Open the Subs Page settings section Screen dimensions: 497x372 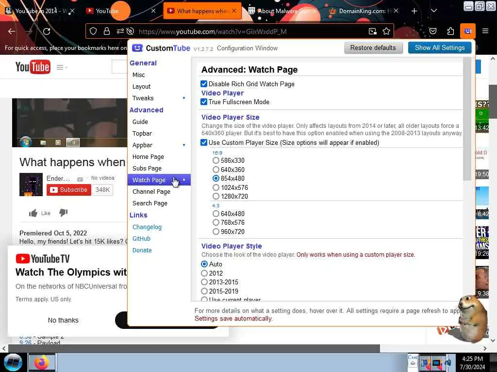pyautogui.click(x=147, y=168)
